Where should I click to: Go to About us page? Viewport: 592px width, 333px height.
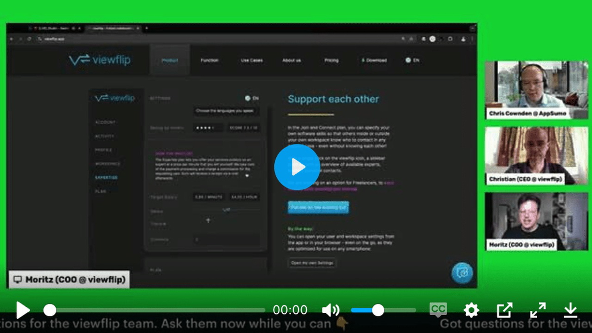coord(292,60)
